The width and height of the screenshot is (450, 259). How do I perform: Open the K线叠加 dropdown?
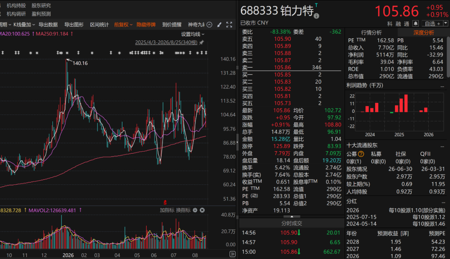(x=24, y=25)
